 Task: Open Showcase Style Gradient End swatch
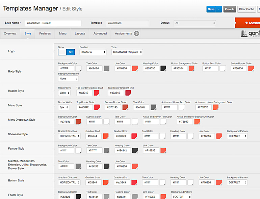coord(134,136)
